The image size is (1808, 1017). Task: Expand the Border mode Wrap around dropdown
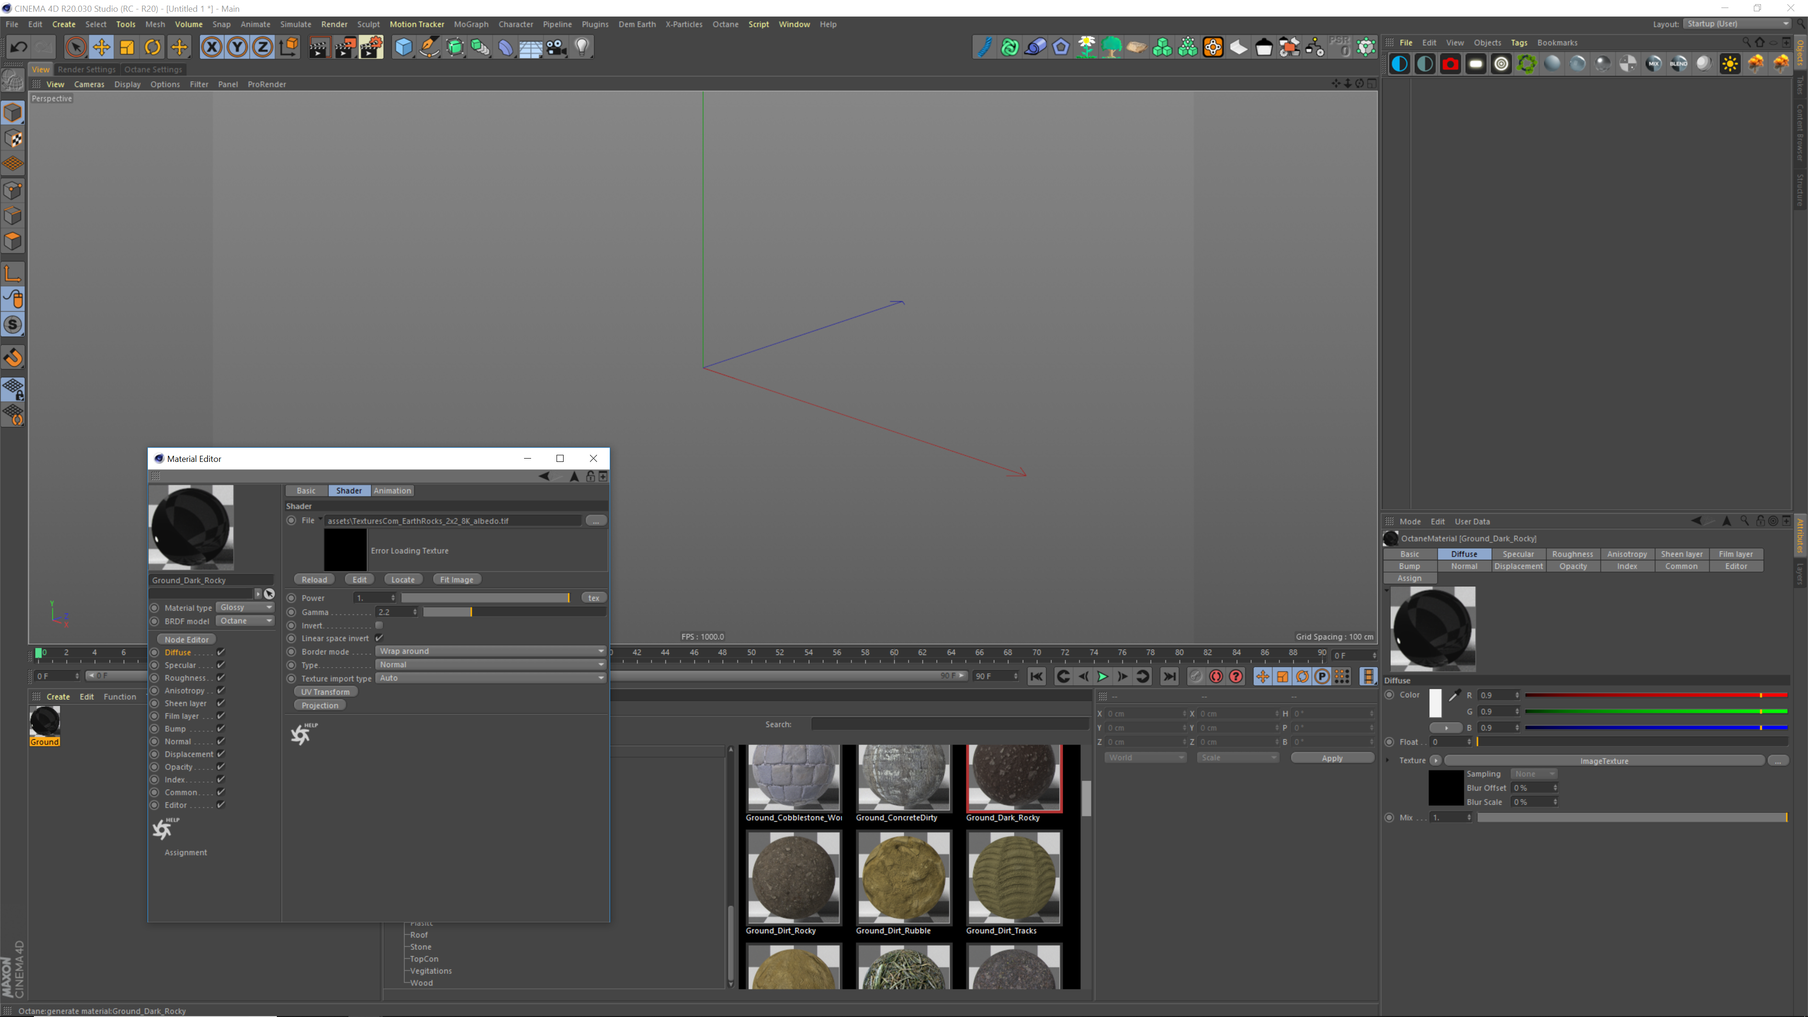491,651
